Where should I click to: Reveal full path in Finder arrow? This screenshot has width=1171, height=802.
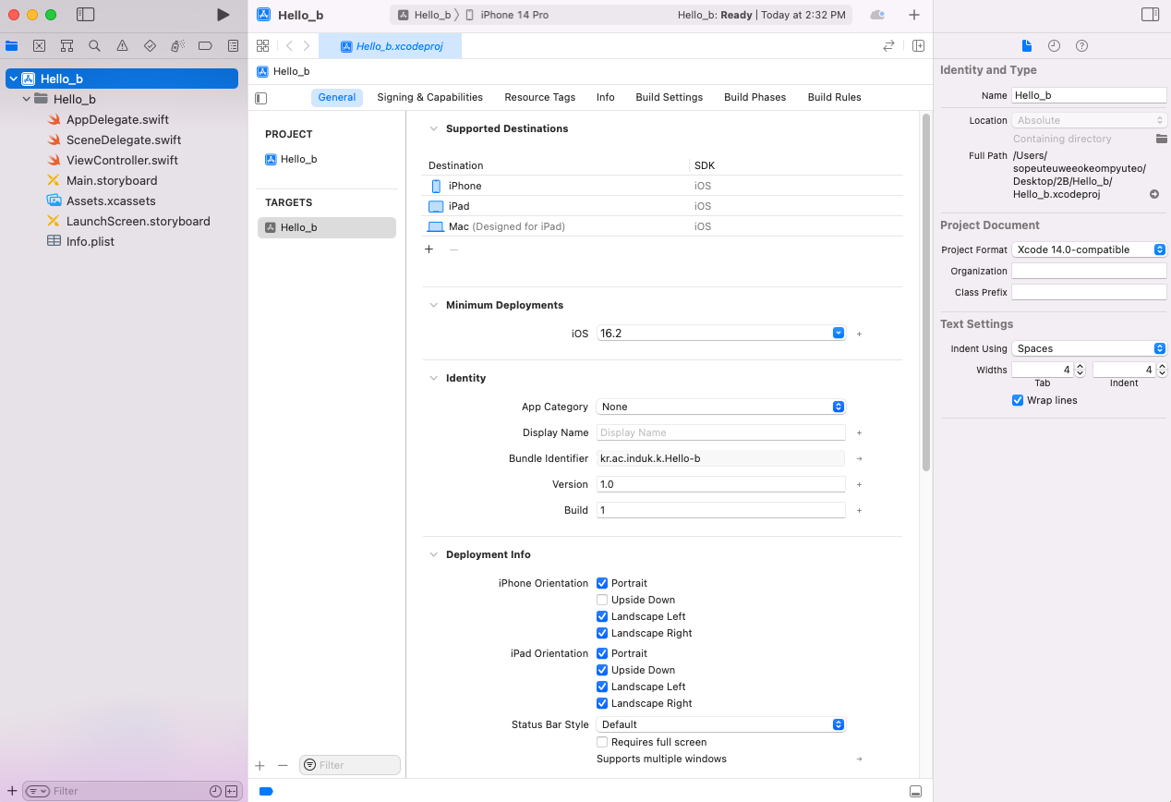tap(1154, 194)
